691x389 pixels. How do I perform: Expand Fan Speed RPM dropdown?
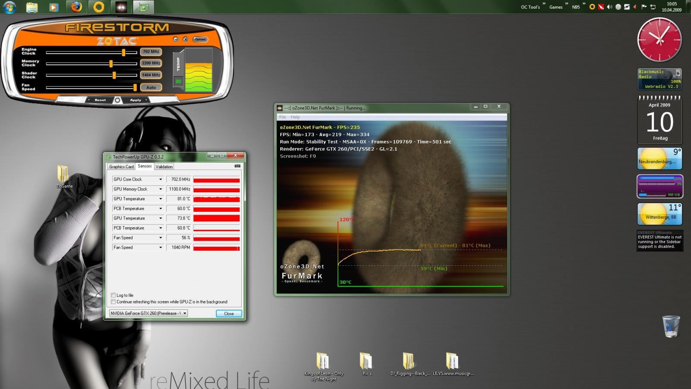click(160, 247)
